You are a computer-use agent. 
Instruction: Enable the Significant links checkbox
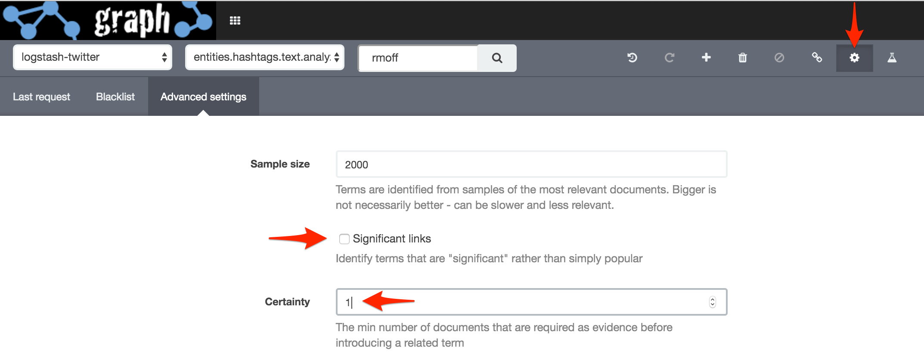[344, 239]
